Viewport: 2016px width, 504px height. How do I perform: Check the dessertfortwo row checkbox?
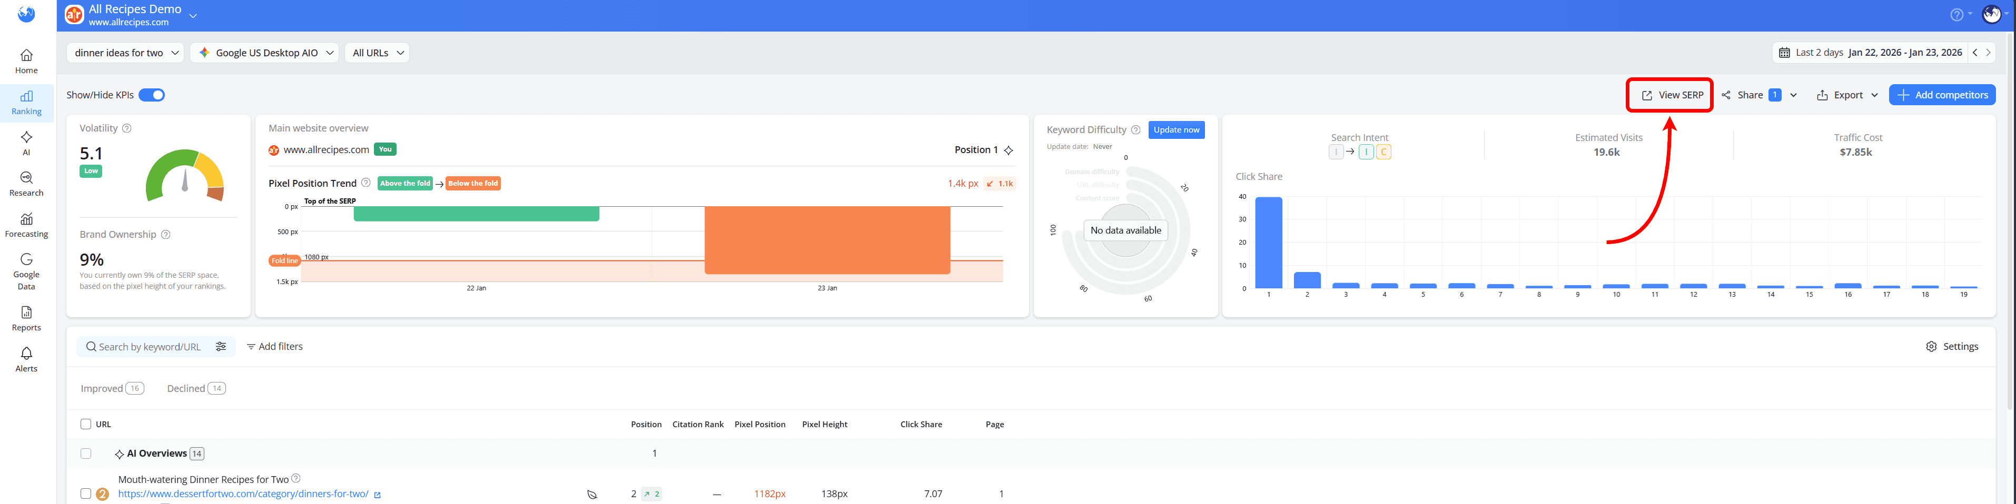(x=86, y=494)
